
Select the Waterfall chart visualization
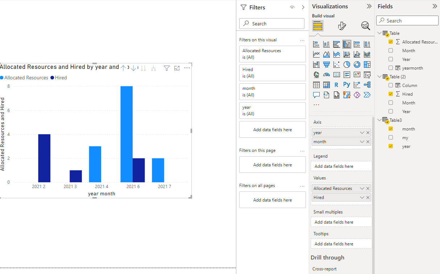click(316, 65)
